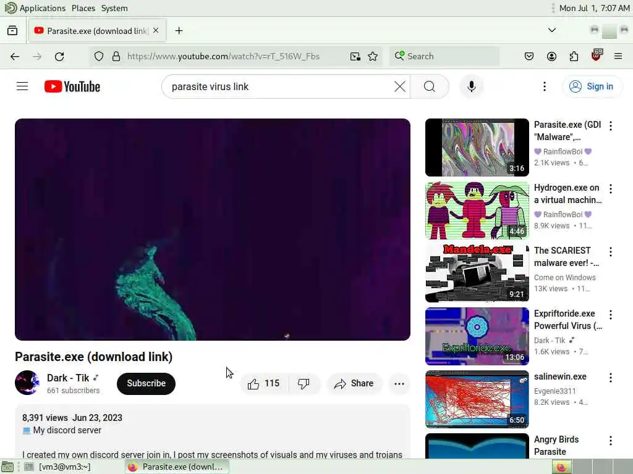
Task: Click the Firefox icon in bottom-right tray
Action: [x=561, y=467]
